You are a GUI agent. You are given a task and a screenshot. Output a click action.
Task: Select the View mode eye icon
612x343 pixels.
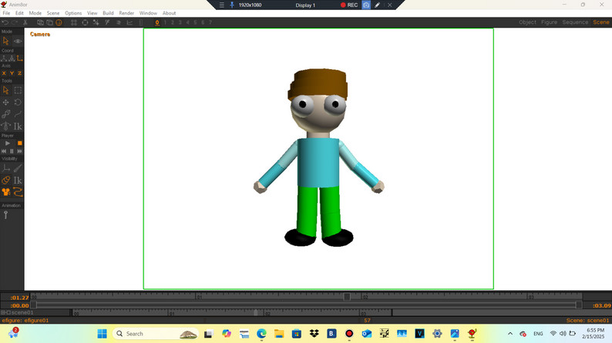pyautogui.click(x=18, y=41)
